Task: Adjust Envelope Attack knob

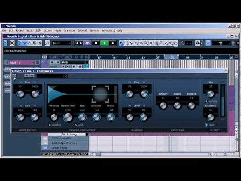Action: tap(177, 106)
